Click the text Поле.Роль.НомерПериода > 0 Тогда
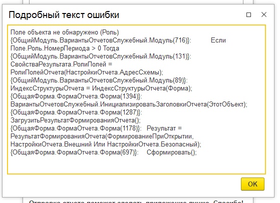The image size is (280, 203). [65, 48]
